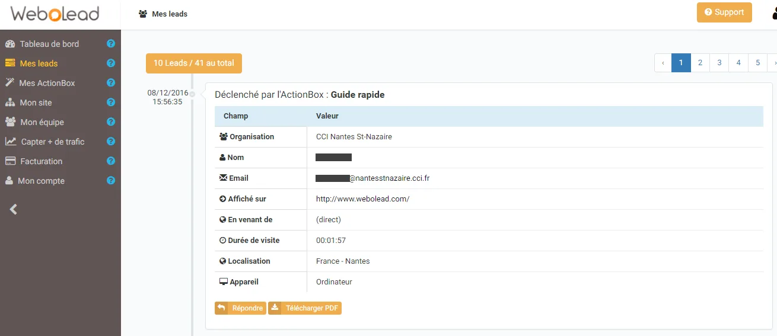This screenshot has width=777, height=336.
Task: Click the 00:01:57 visit duration value
Action: pyautogui.click(x=331, y=241)
